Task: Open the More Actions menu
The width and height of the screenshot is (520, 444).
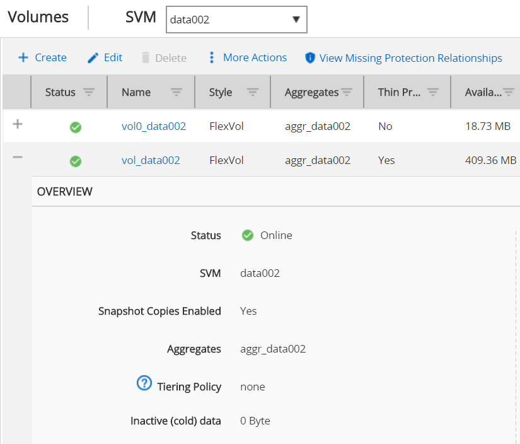Action: 247,58
